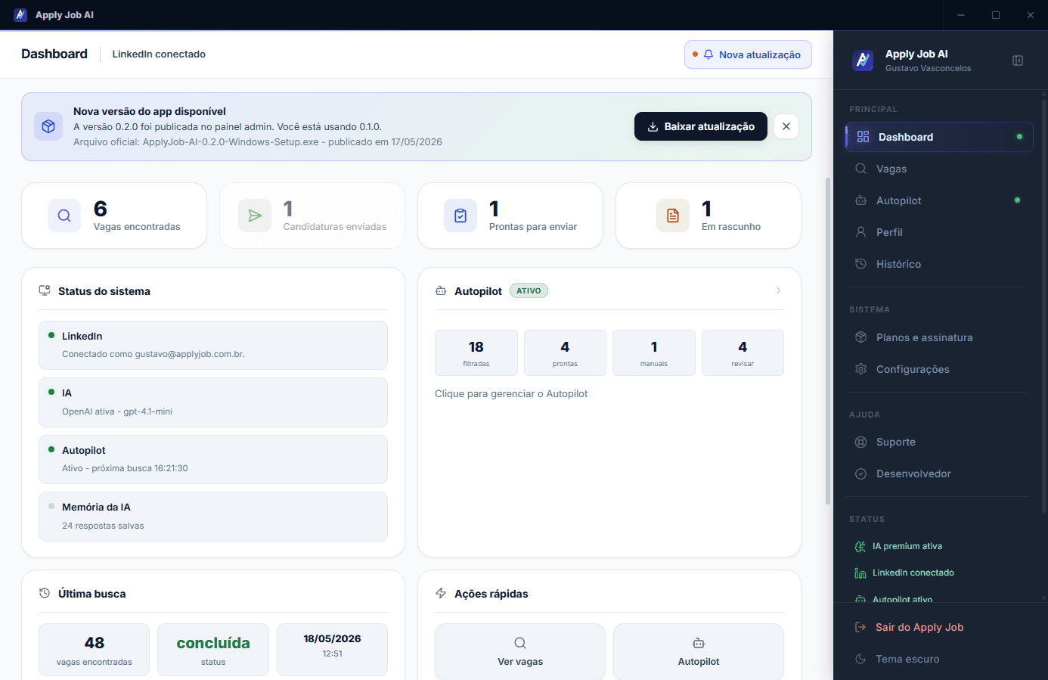Open Dashboard in sidebar menu

pyautogui.click(x=939, y=137)
